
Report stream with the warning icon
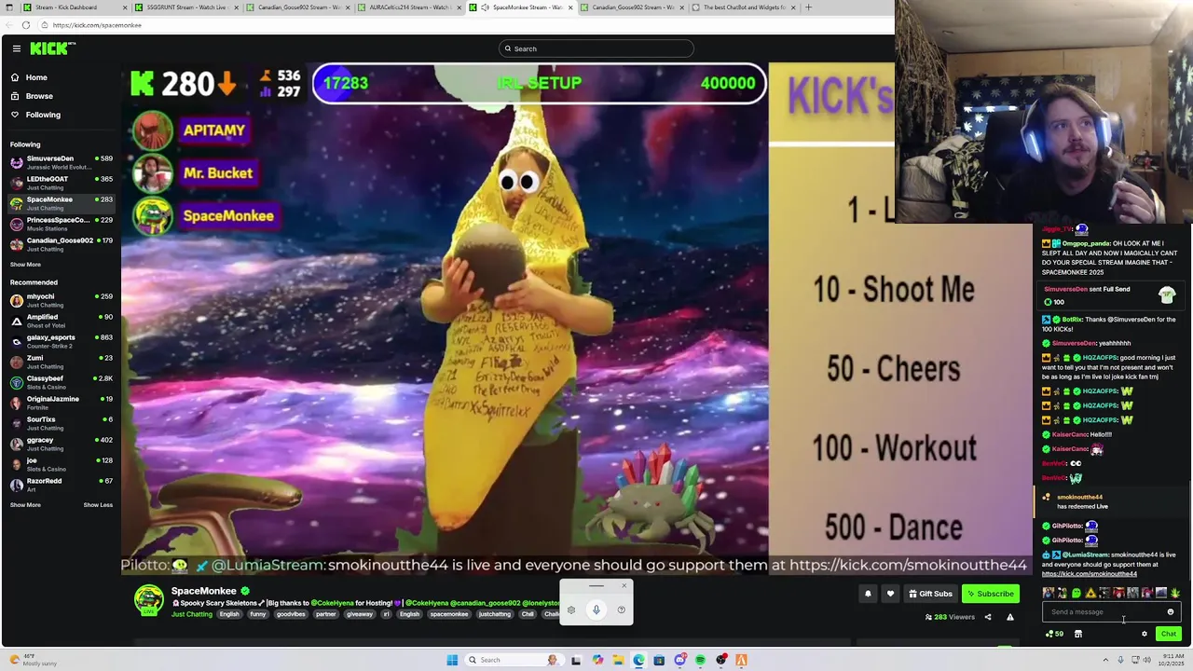tap(1009, 617)
